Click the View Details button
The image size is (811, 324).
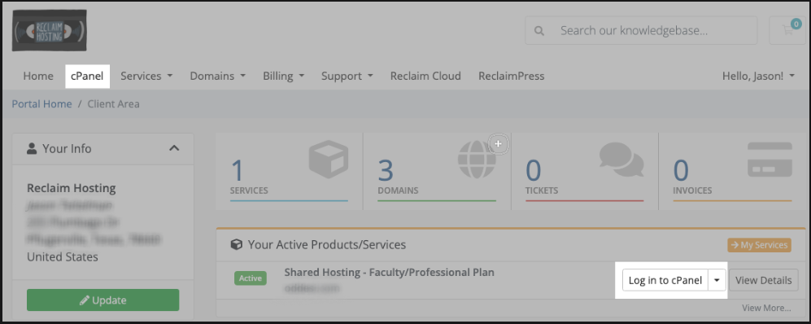coord(764,280)
